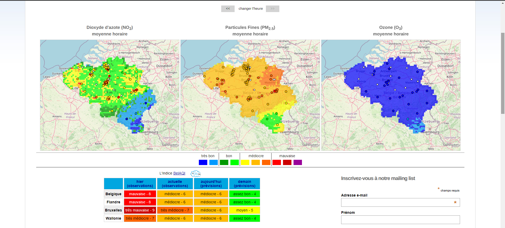Image resolution: width=505 pixels, height=228 pixels.
Task: Click the CELine logo icon
Action: point(195,173)
